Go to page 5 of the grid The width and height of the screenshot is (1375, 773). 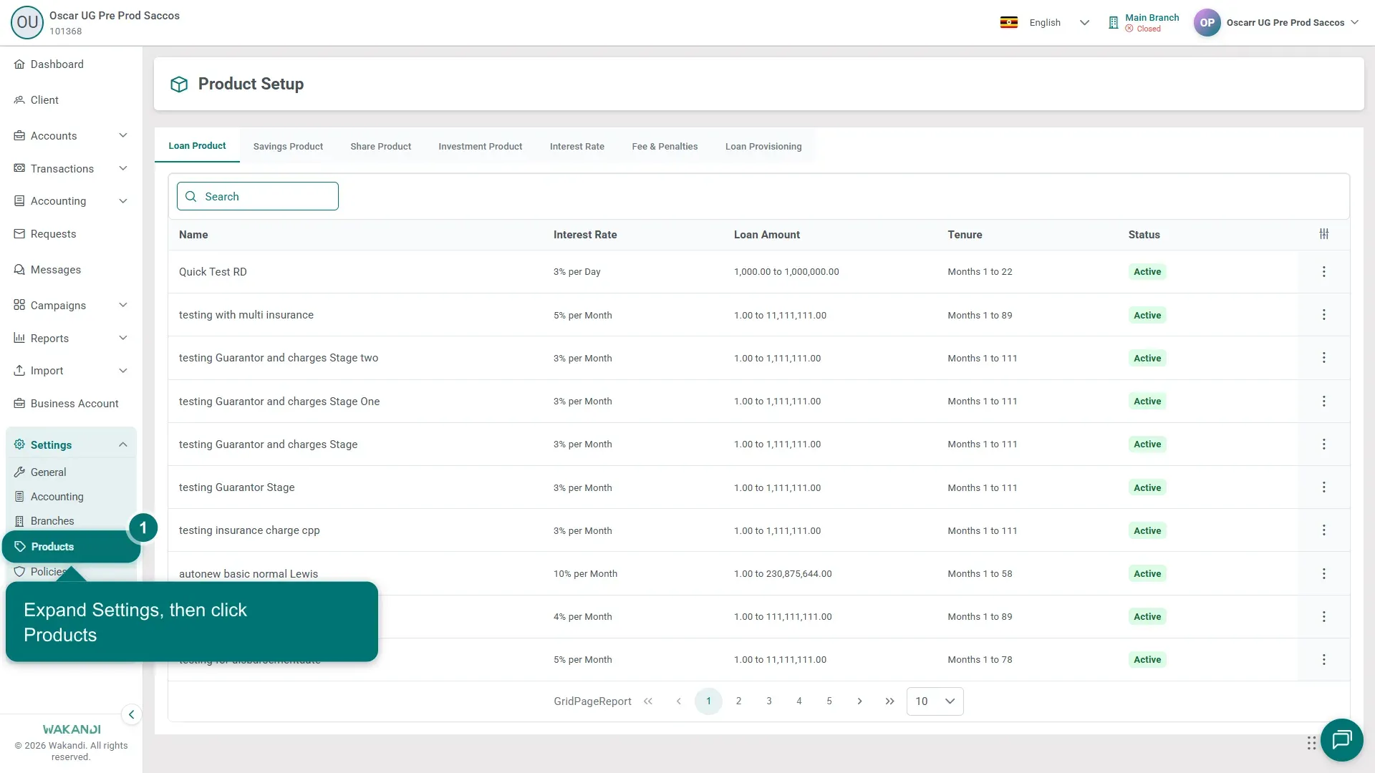pos(829,701)
